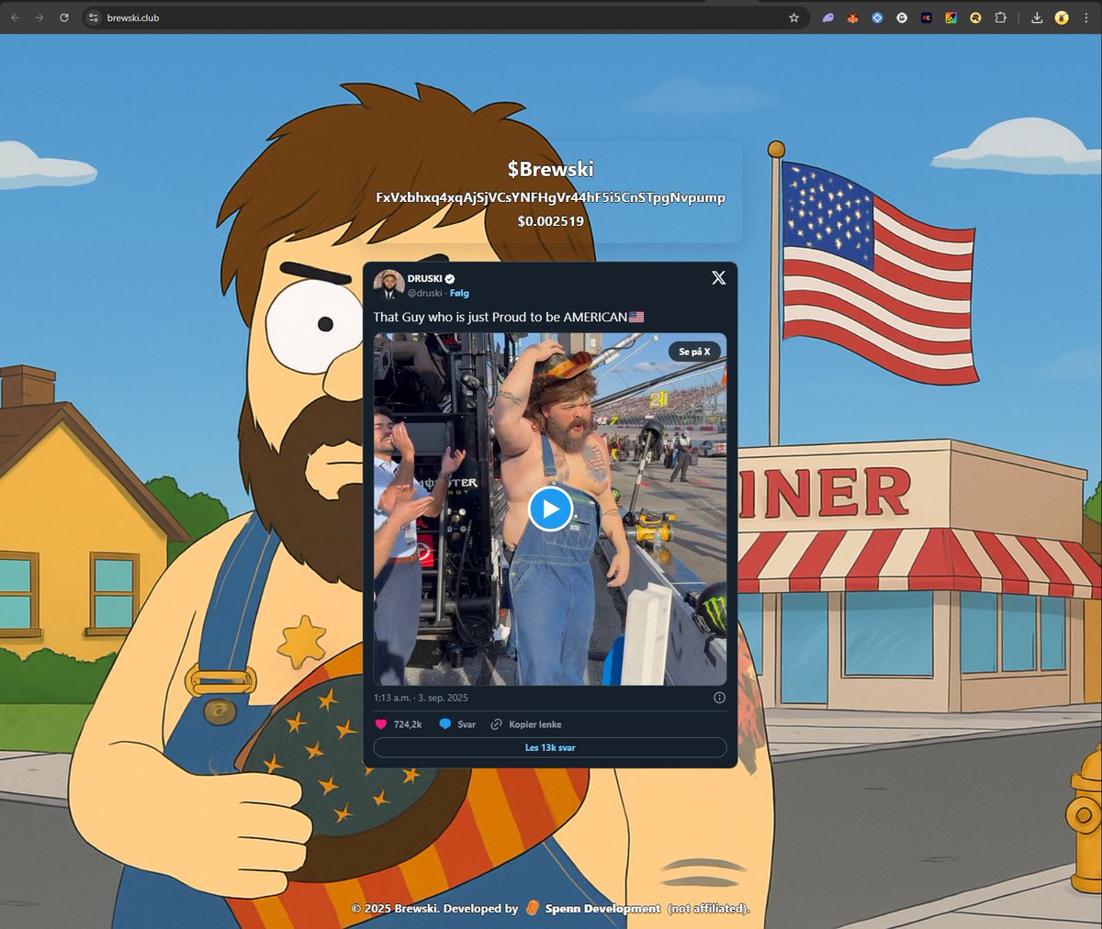Like the tweet with the heart icon

(x=381, y=724)
